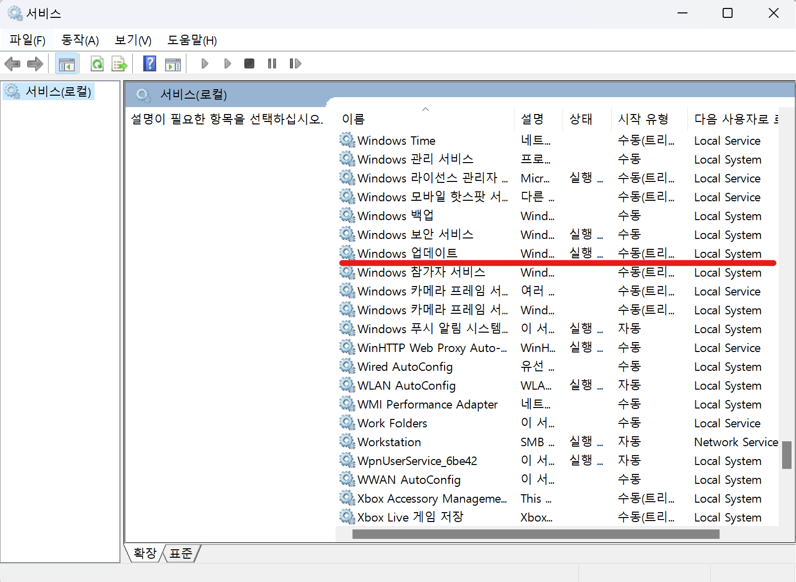Viewport: 796px width, 582px height.
Task: Click the Start service play icon
Action: (205, 63)
